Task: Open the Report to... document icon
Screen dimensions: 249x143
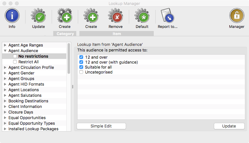Action: [167, 16]
